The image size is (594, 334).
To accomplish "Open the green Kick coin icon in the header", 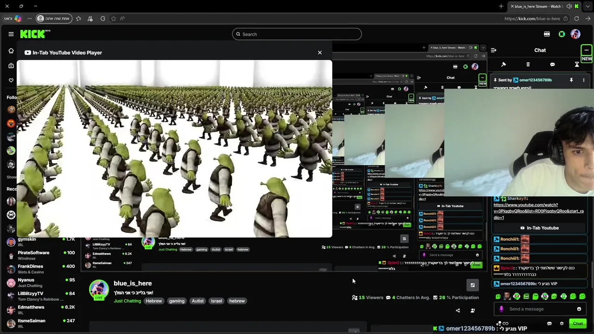I will click(562, 34).
